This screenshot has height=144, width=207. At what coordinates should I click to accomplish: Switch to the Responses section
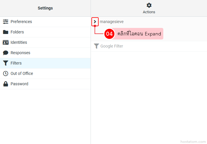coord(20,53)
